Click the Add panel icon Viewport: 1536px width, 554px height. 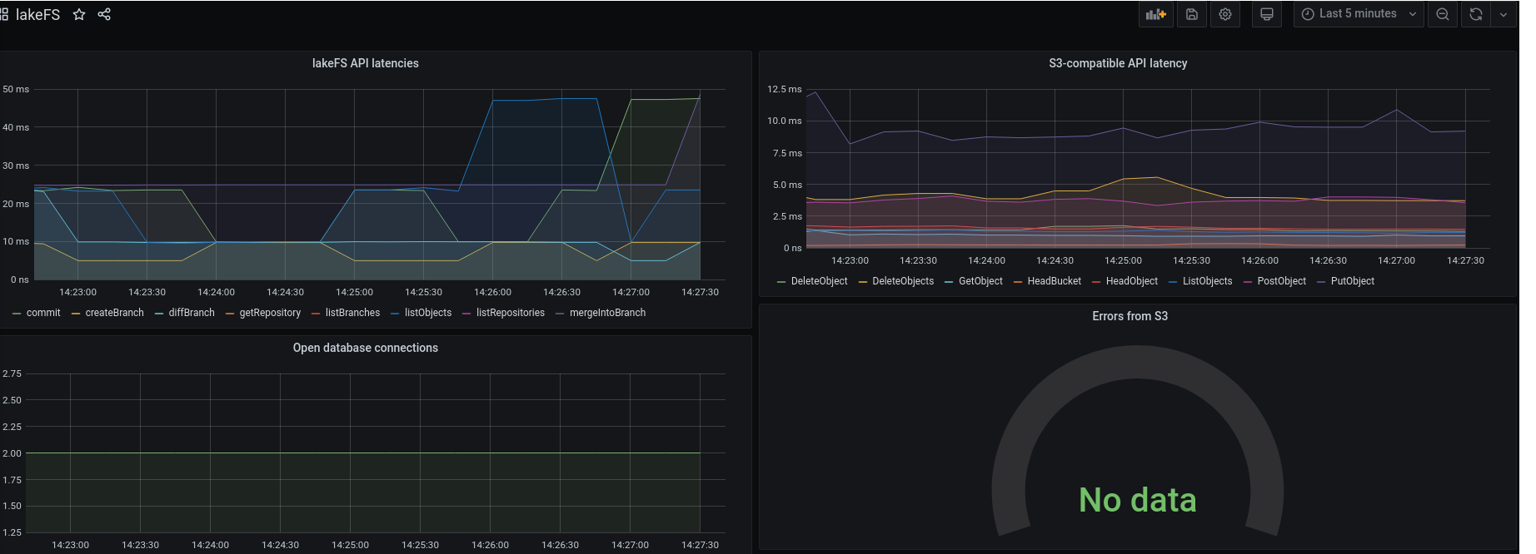pos(1156,14)
